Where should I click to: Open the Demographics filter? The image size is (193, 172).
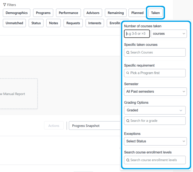coord(17,13)
